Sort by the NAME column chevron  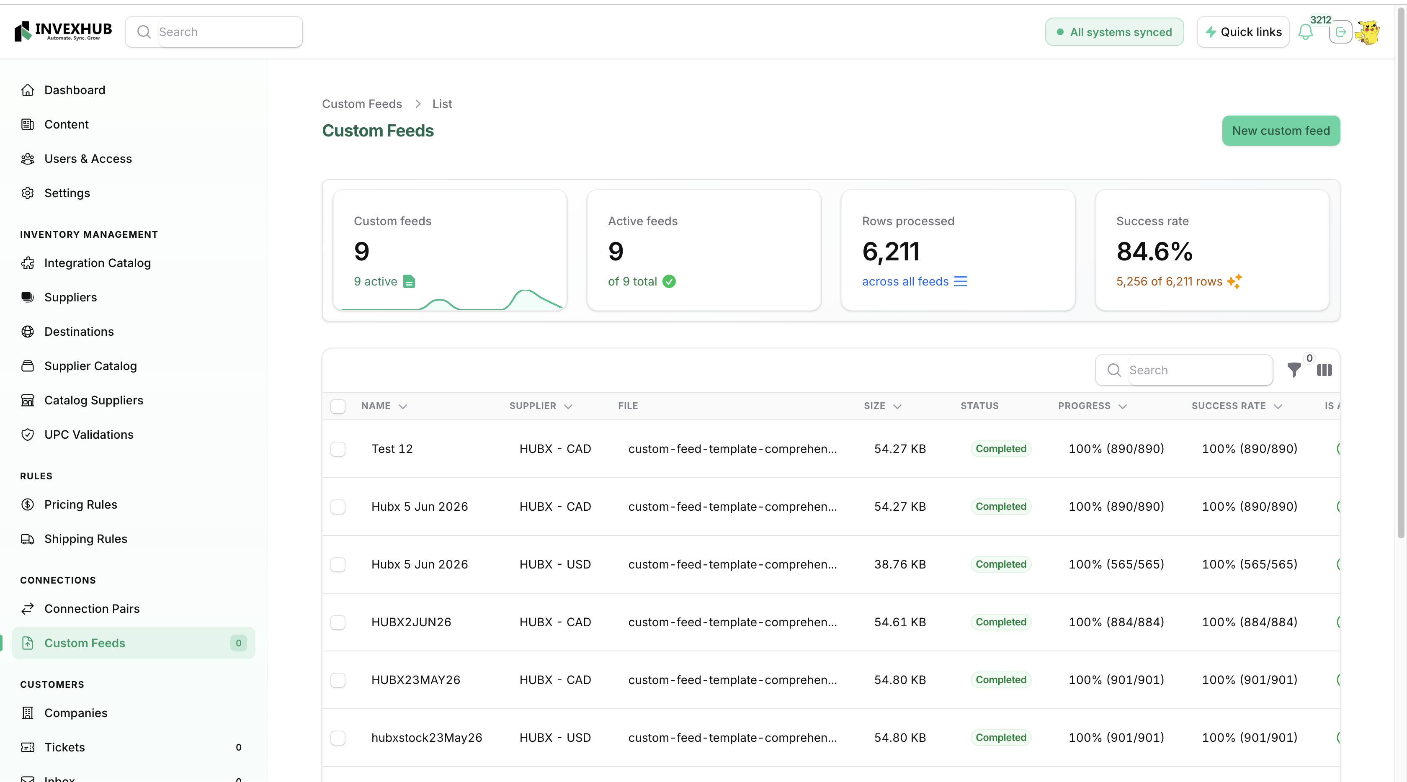[403, 406]
